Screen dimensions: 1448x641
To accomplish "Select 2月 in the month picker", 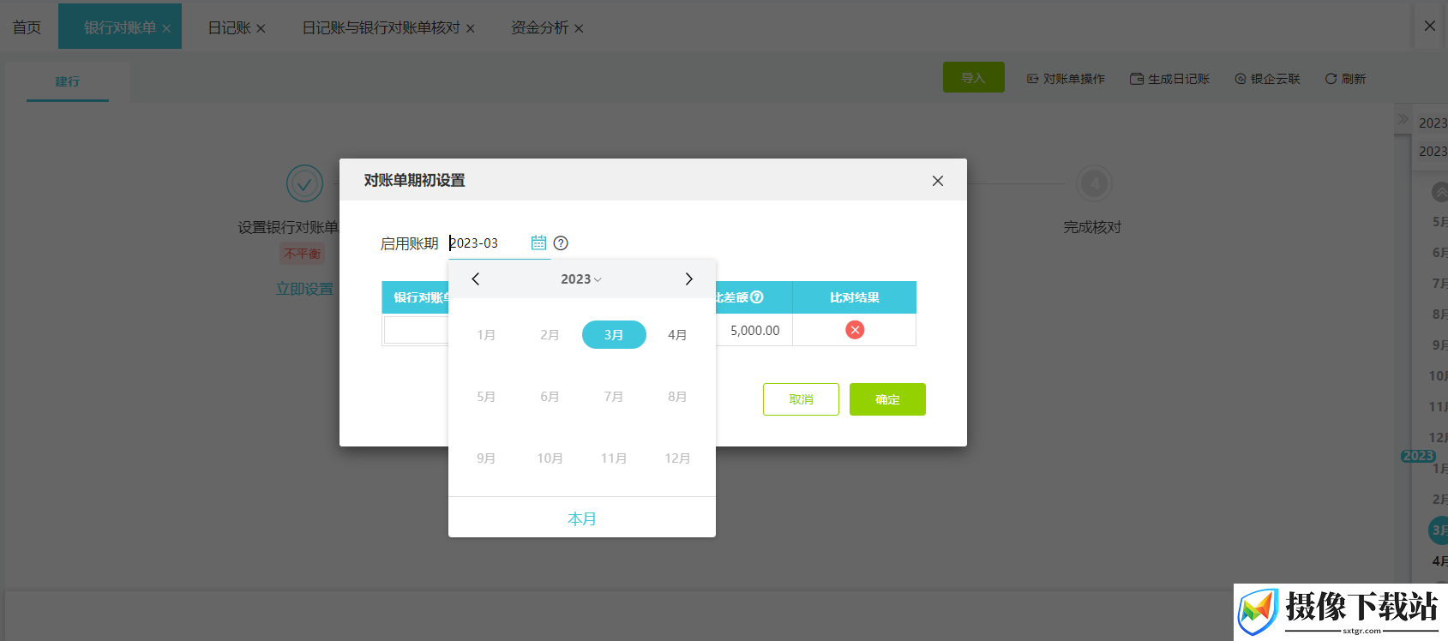I will point(550,335).
